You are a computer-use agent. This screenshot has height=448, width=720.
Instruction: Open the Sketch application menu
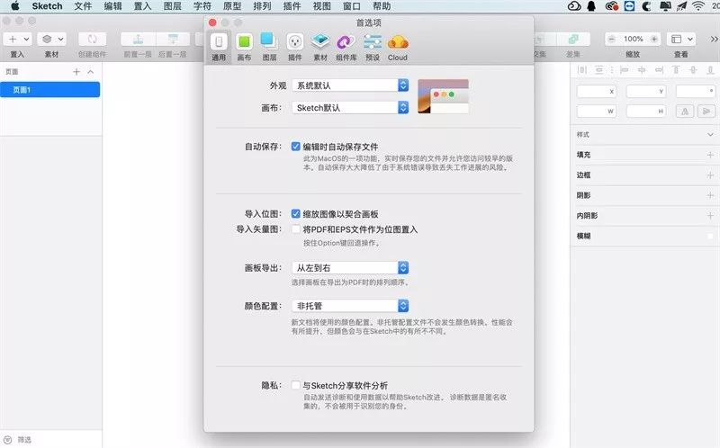(x=48, y=6)
